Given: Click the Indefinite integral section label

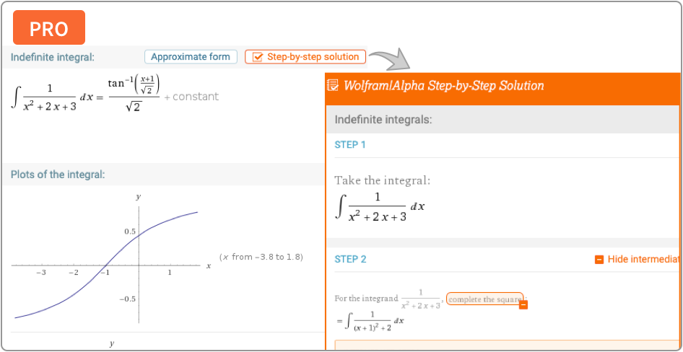Looking at the screenshot, I should (x=52, y=57).
